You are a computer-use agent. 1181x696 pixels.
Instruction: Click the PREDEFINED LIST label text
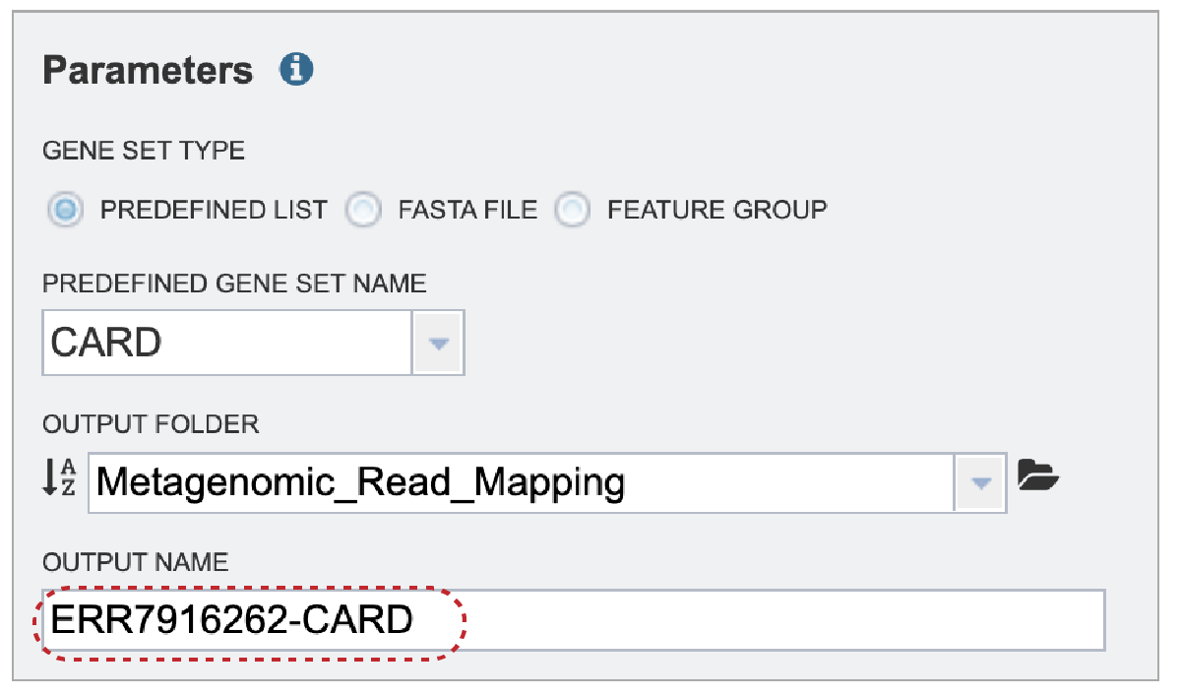[214, 210]
